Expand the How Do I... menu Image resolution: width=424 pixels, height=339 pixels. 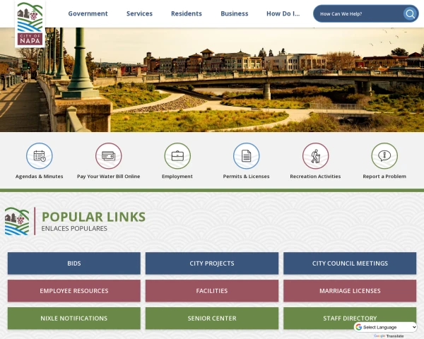coord(283,13)
